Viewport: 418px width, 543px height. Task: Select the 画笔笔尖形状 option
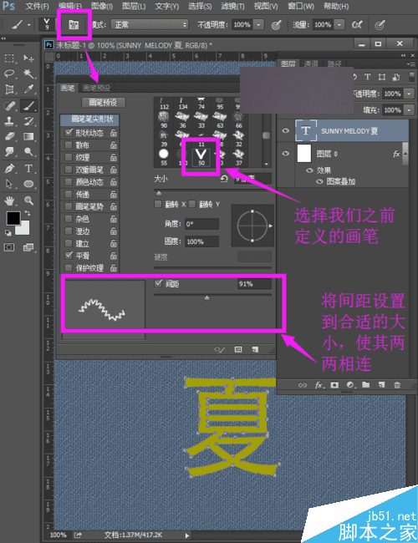(x=89, y=119)
